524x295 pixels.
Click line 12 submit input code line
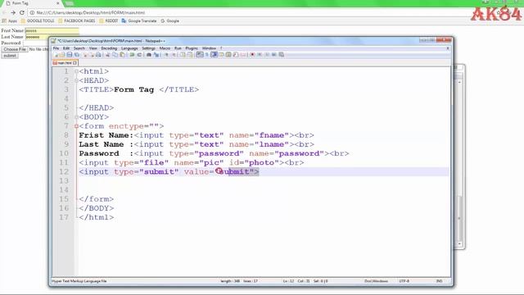[x=169, y=171]
